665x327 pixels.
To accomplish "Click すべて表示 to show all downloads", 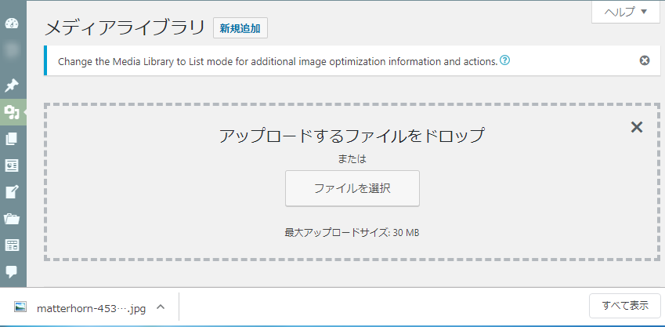I will (x=625, y=305).
